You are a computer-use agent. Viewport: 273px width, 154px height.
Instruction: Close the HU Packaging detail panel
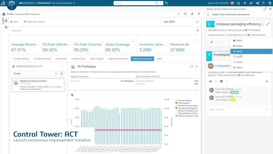197,66
